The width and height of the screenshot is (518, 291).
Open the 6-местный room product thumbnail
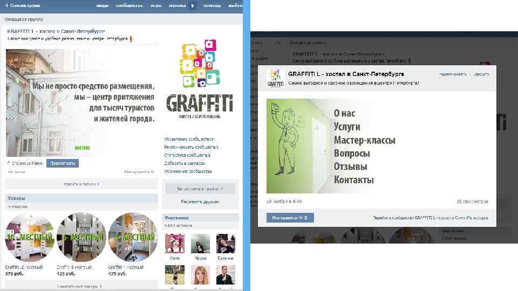point(81,237)
